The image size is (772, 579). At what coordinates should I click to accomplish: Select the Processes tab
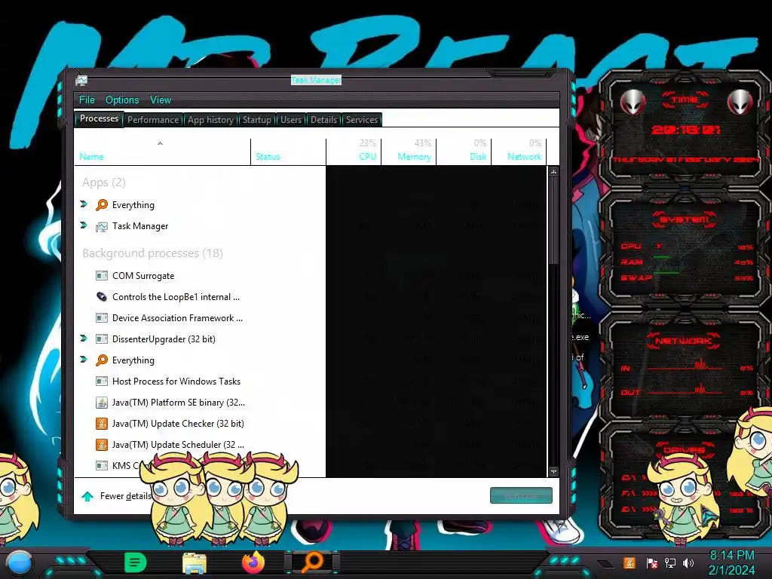[99, 118]
